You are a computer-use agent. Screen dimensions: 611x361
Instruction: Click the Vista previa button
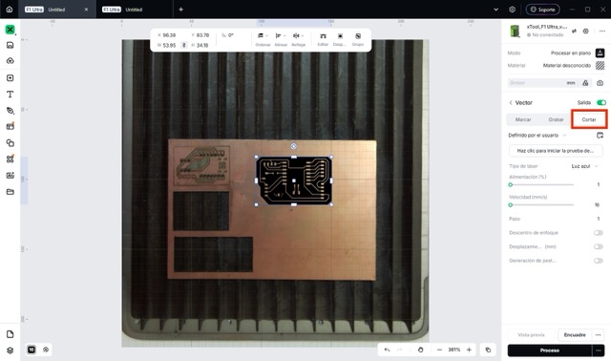[531, 335]
